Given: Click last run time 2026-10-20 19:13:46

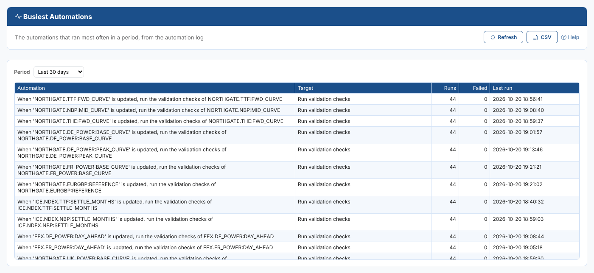Looking at the screenshot, I should 518,150.
